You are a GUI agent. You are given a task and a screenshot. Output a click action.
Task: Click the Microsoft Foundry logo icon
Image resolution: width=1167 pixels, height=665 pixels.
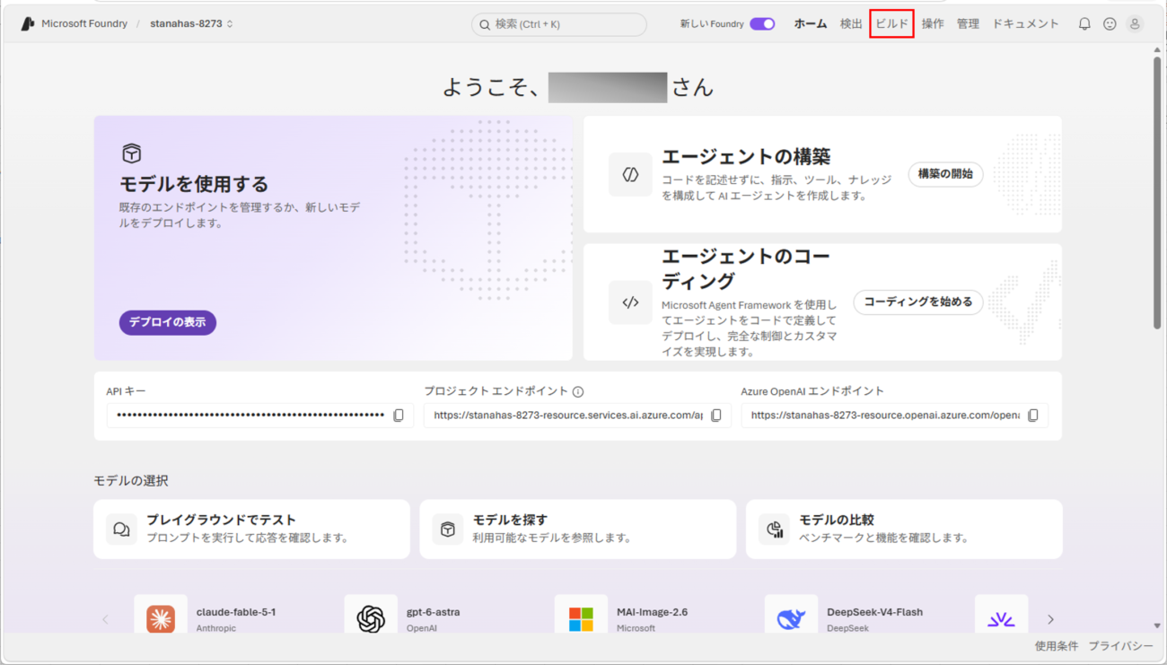click(x=28, y=24)
